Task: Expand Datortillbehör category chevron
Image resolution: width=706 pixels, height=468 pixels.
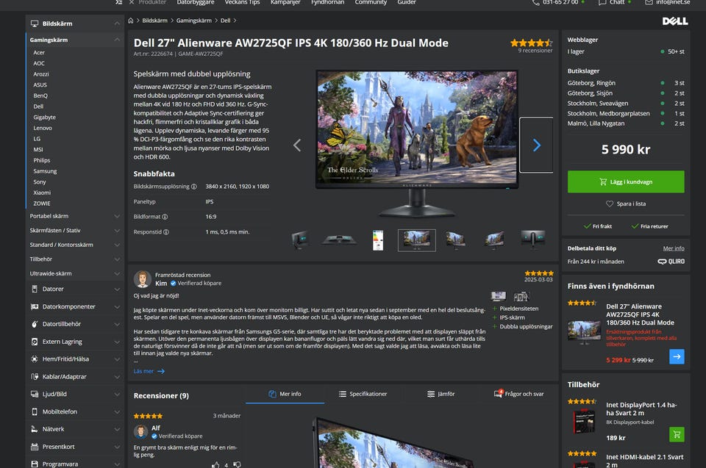Action: coord(117,325)
